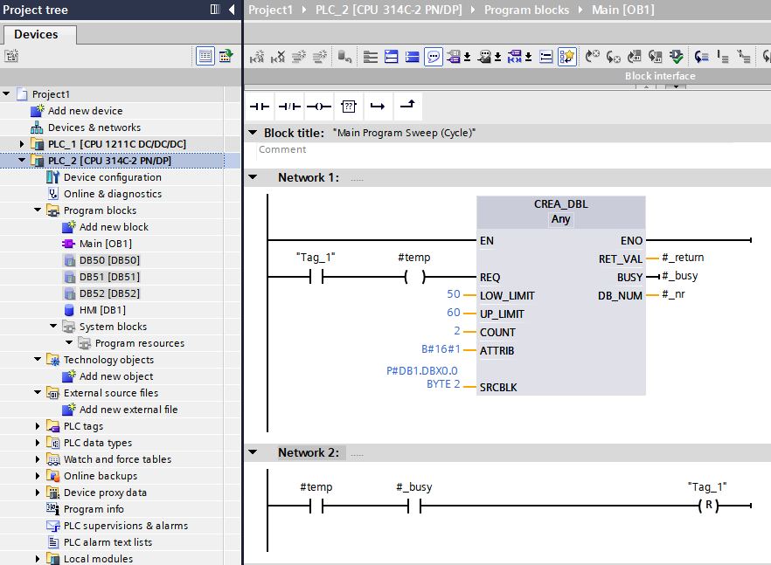Expand the PLC tags folder

point(38,426)
